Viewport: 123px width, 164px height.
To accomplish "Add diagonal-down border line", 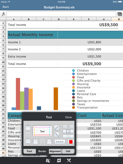I will pyautogui.click(x=57, y=135).
